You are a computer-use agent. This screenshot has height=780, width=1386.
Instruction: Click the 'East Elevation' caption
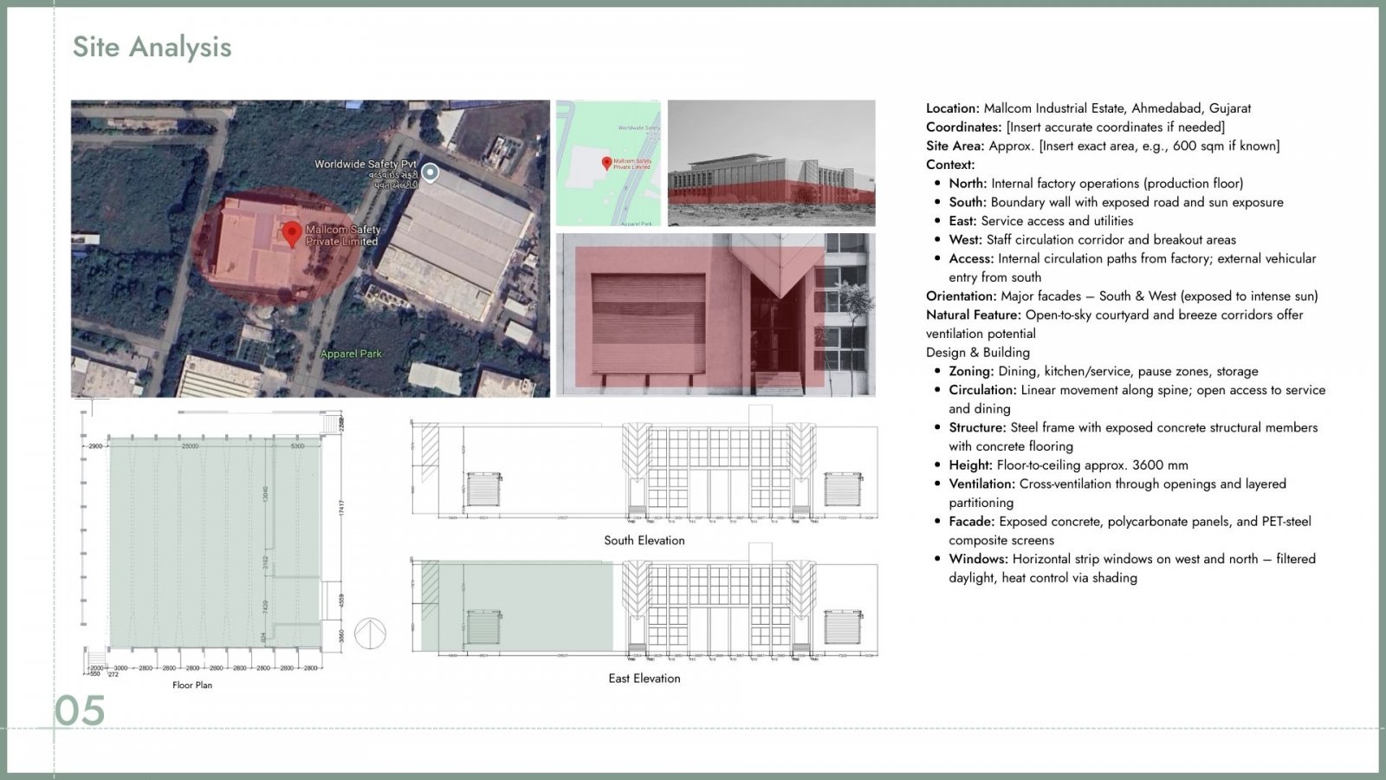point(644,679)
